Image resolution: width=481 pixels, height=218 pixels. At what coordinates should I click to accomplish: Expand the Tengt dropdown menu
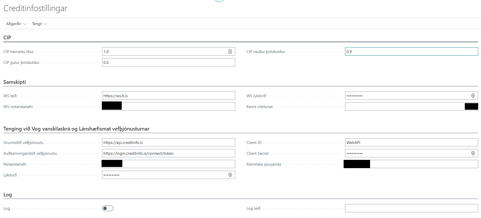click(x=39, y=24)
